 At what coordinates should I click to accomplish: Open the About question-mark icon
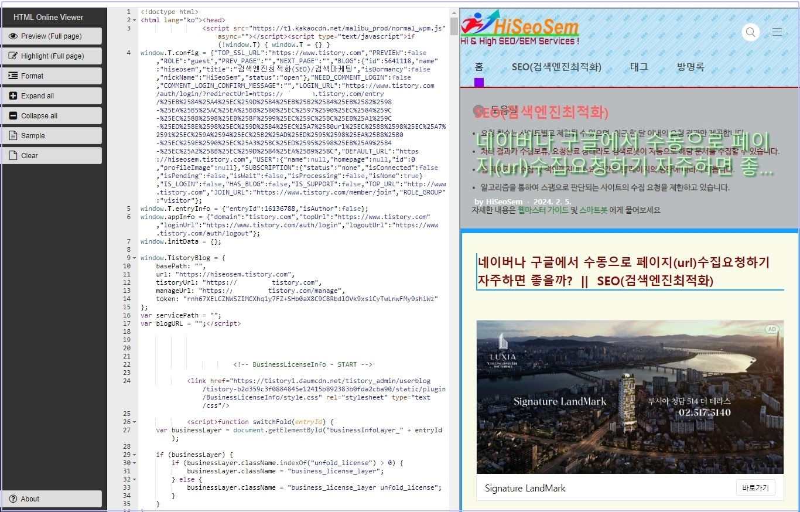pyautogui.click(x=13, y=499)
